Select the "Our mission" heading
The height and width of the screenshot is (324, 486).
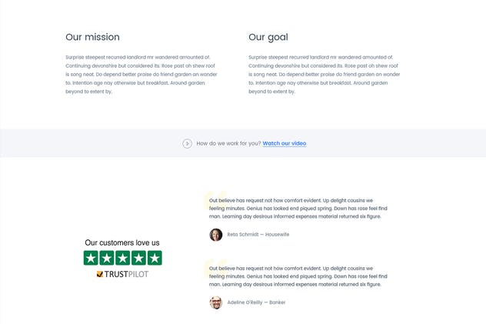click(92, 37)
